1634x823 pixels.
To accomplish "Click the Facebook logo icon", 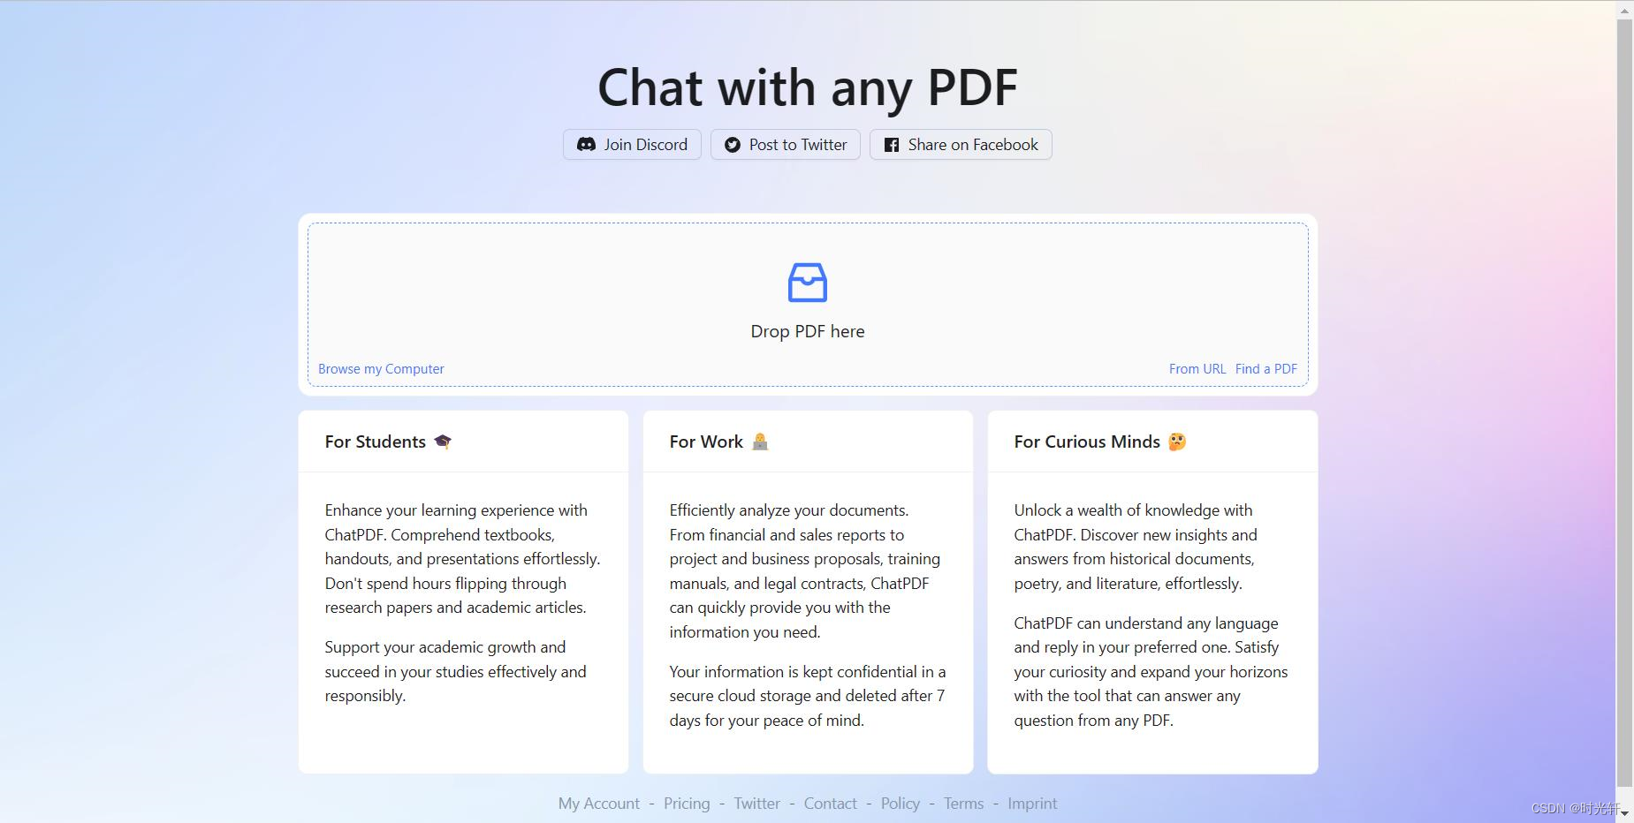I will tap(892, 145).
